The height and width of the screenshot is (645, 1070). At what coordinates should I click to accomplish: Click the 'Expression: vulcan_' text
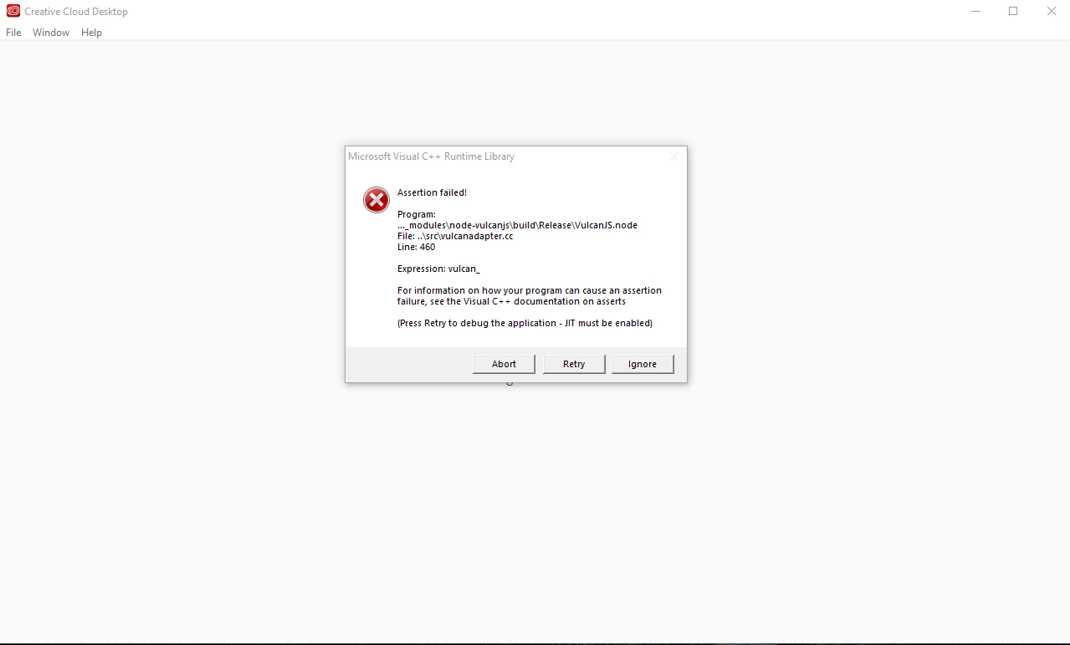438,269
